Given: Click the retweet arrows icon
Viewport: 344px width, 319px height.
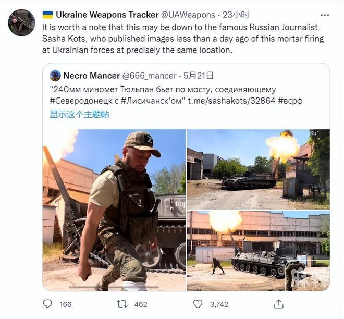Looking at the screenshot, I should click(122, 304).
